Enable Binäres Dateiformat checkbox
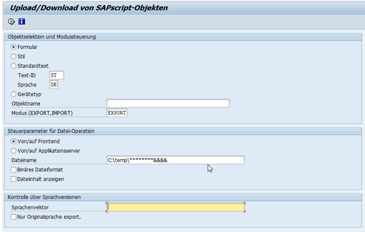 13,170
